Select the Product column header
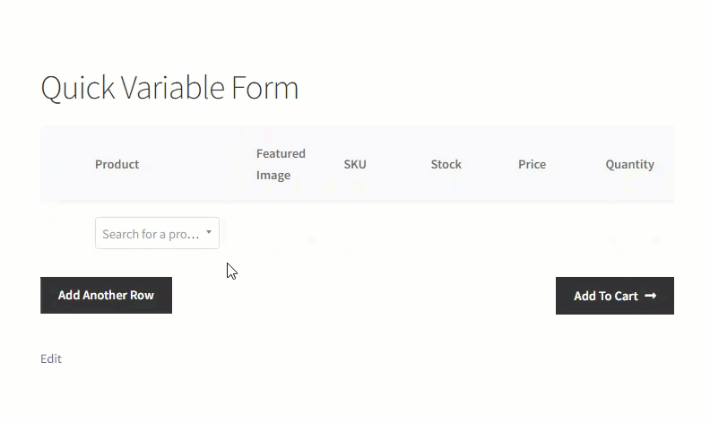Screen dimensions: 710x423 117,164
